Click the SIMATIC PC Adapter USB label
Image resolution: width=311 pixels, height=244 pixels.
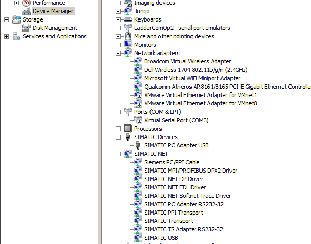coord(176,145)
